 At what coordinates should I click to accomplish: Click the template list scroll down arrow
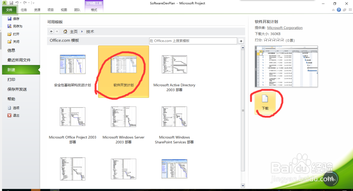[x=243, y=186]
